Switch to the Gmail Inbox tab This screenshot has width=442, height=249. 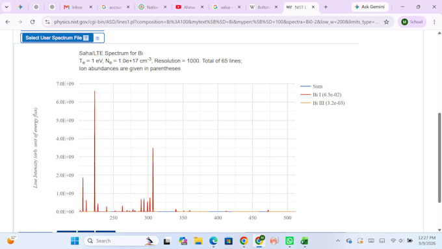tap(73, 7)
